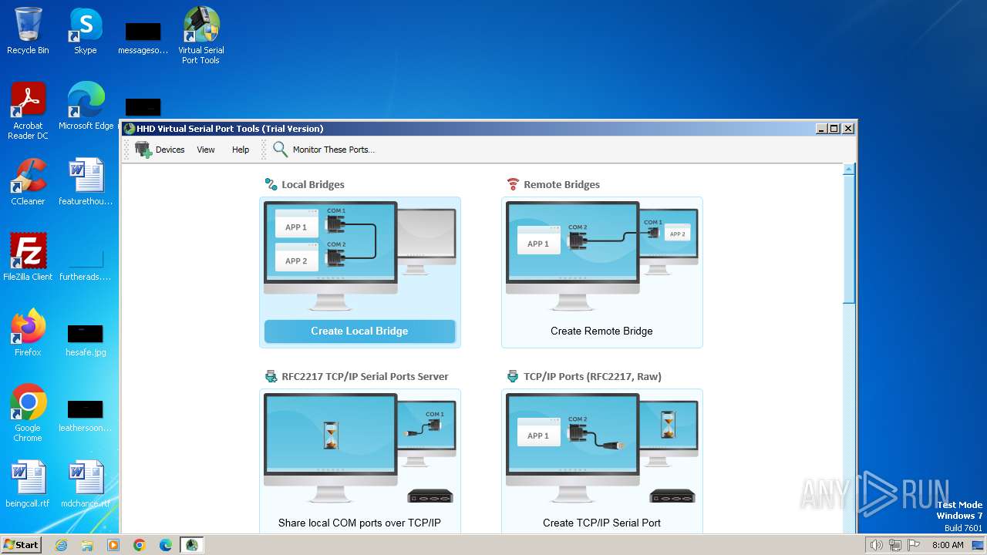Click the TCP/IP Ports illustration thumbnail
The height and width of the screenshot is (555, 987).
coord(601,449)
